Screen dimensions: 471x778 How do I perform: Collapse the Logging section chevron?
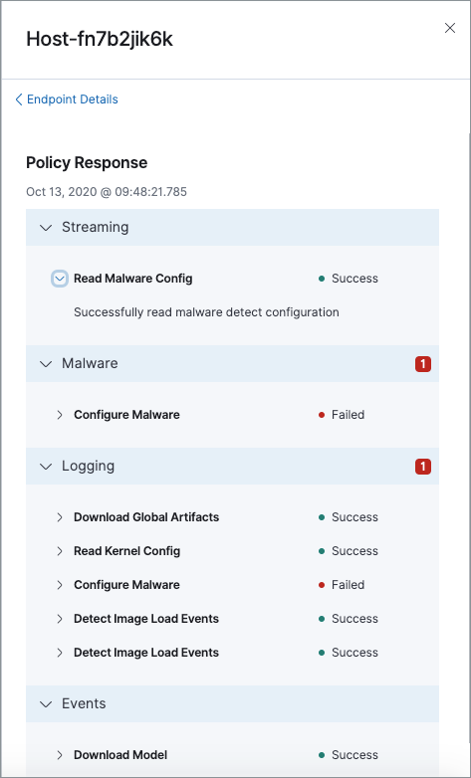click(46, 467)
